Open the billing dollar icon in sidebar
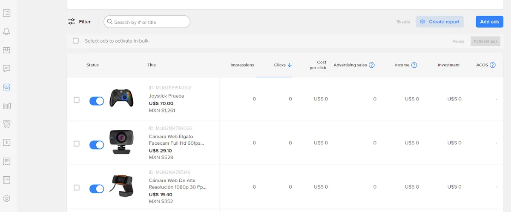 (6, 143)
